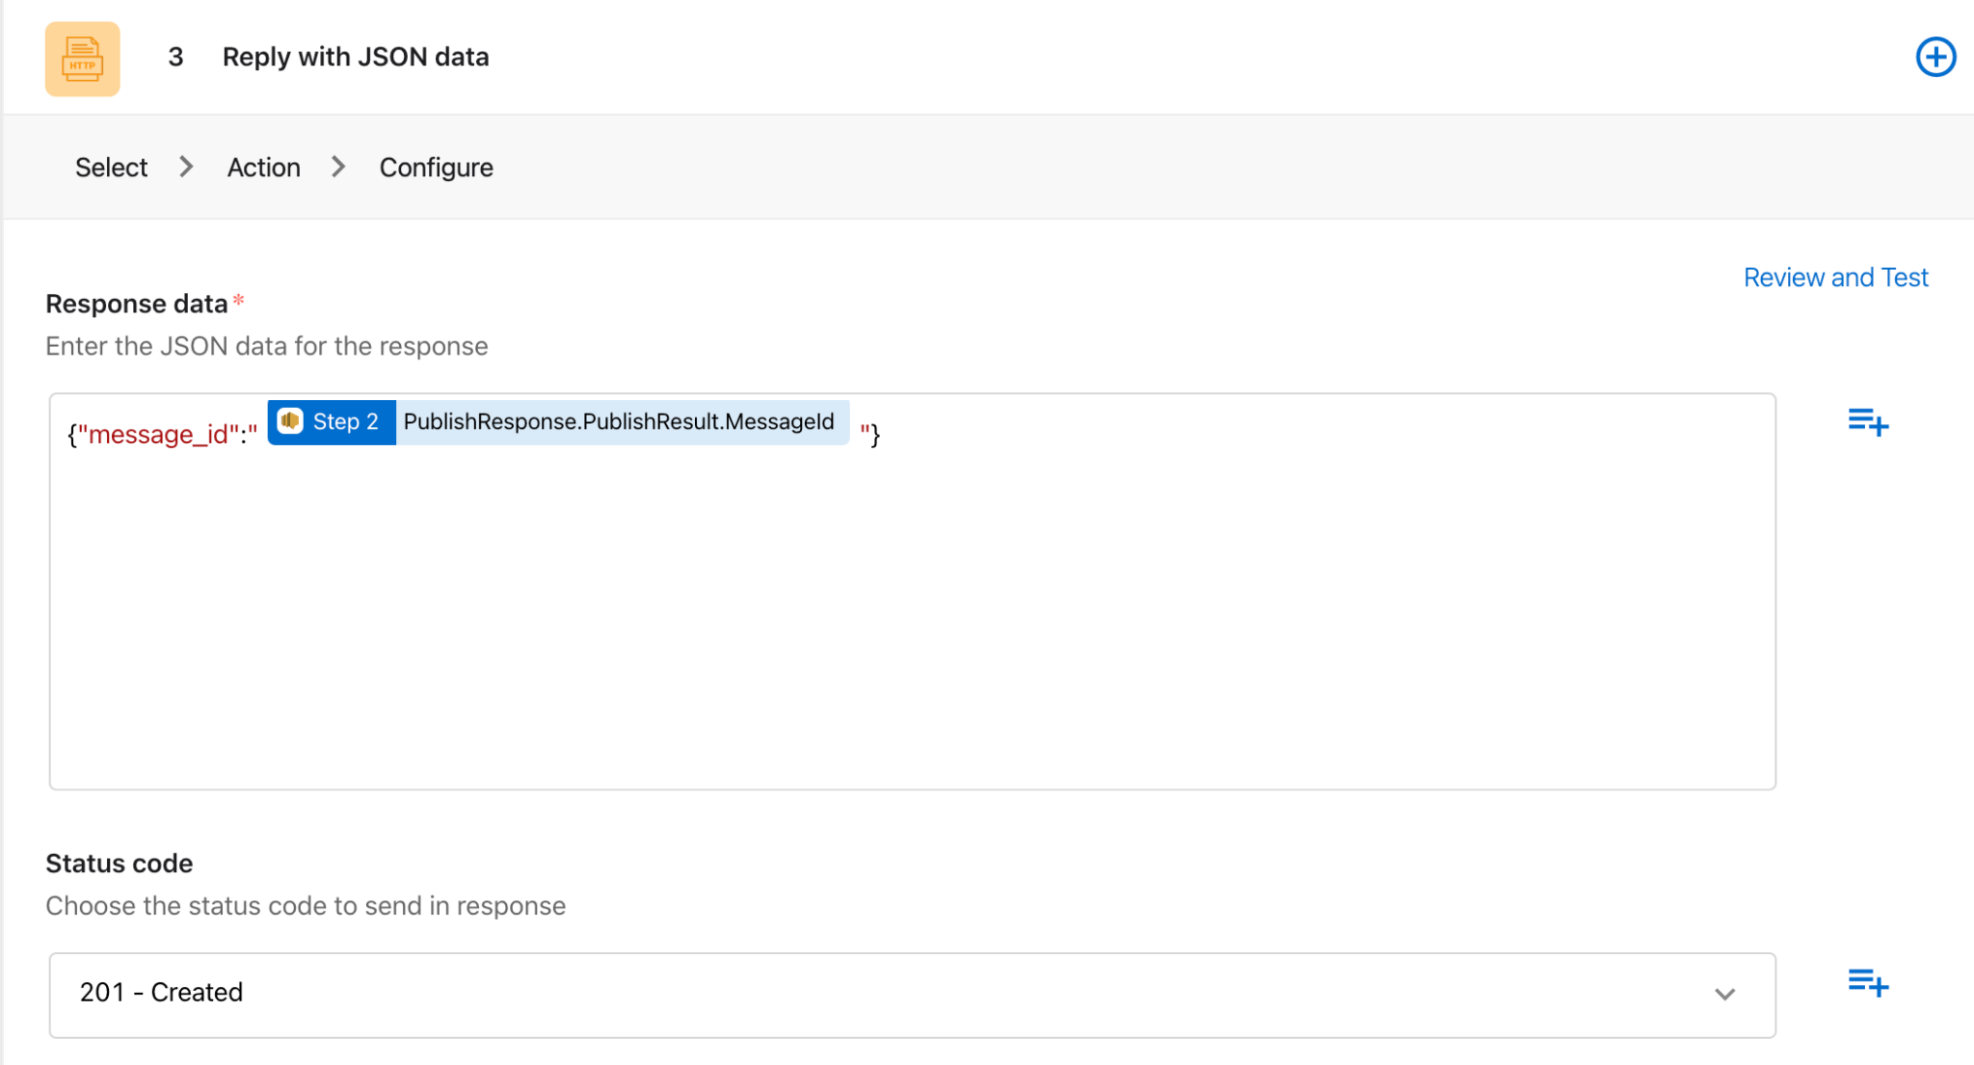Click the 'Reply with JSON data' step title

pyautogui.click(x=355, y=57)
